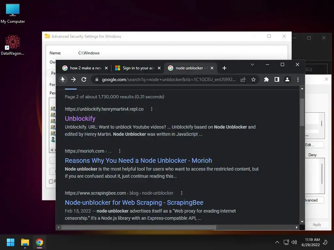The width and height of the screenshot is (334, 250).
Task: Open Chrome three-dot menu
Action: click(x=298, y=79)
